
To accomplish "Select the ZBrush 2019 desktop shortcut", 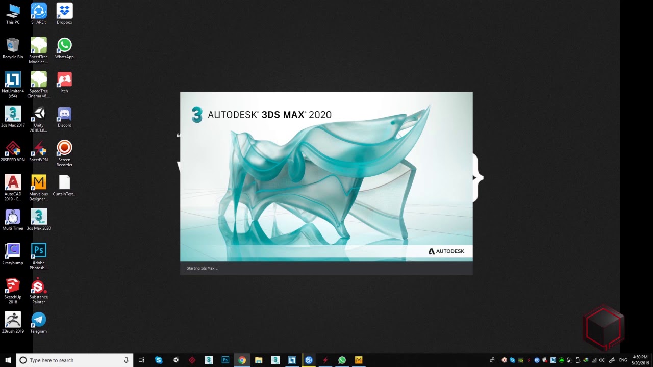I will click(13, 322).
